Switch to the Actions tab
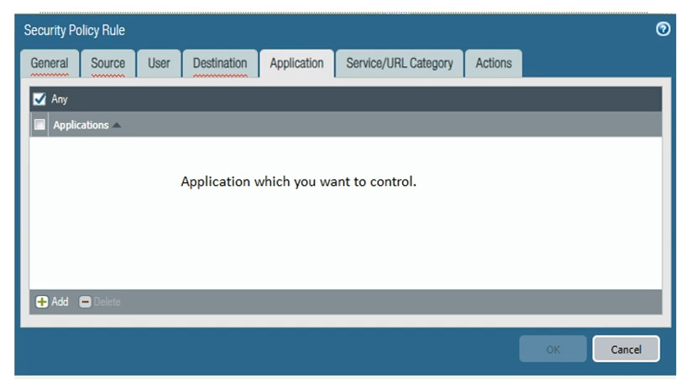Screen dimensions: 691x384 point(494,64)
